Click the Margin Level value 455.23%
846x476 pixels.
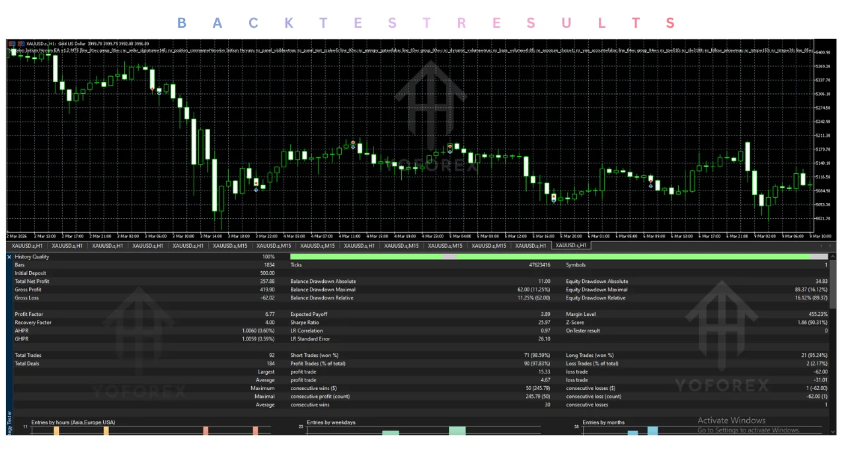point(818,314)
